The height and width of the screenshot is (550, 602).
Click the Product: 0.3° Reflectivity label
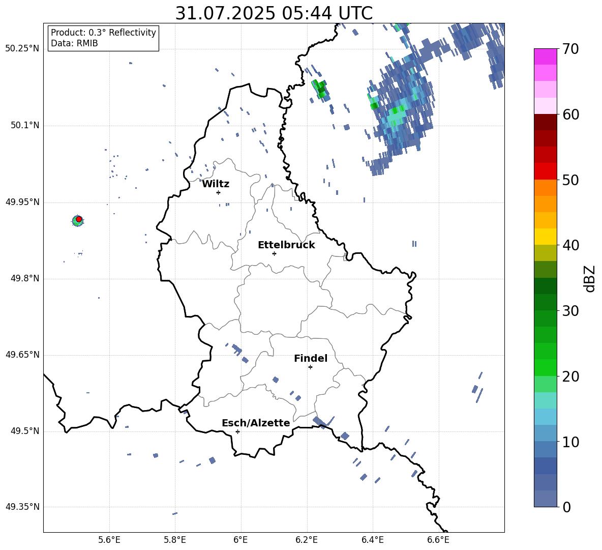[103, 33]
